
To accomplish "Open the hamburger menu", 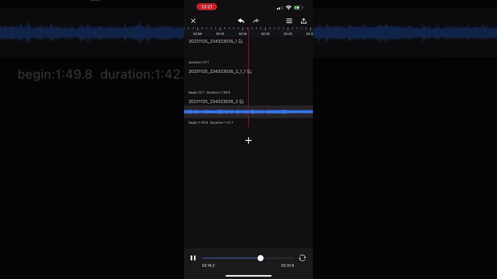I will tap(289, 21).
